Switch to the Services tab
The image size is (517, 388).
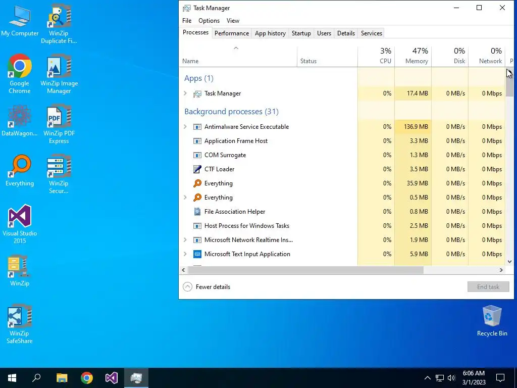click(x=371, y=33)
